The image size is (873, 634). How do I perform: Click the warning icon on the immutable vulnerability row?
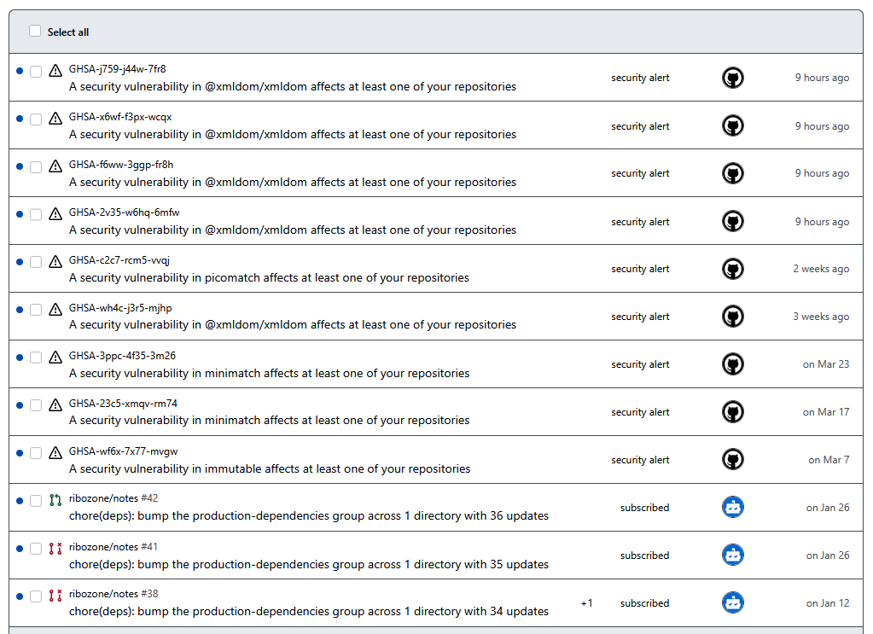tap(55, 453)
